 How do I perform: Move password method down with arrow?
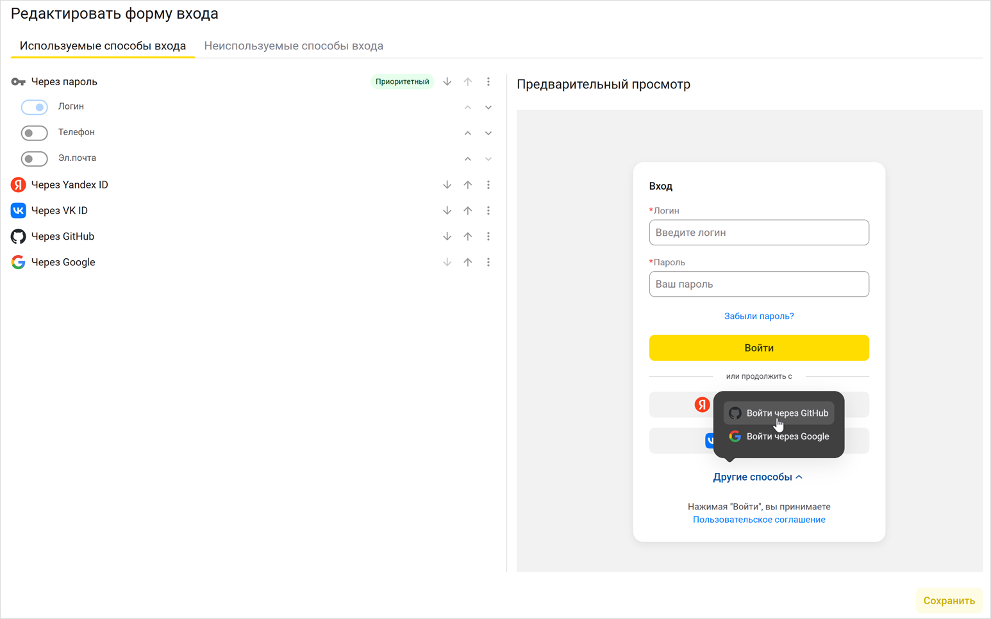click(447, 81)
